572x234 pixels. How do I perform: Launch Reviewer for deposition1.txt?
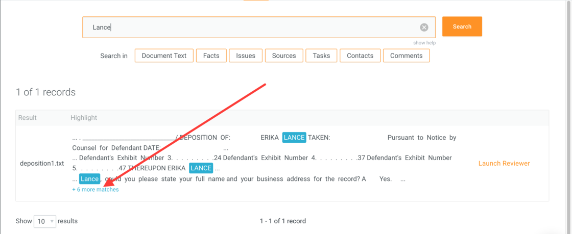(504, 164)
